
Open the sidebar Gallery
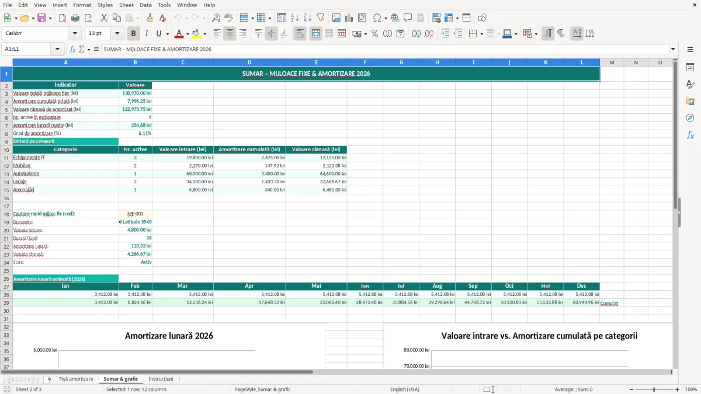pyautogui.click(x=690, y=101)
